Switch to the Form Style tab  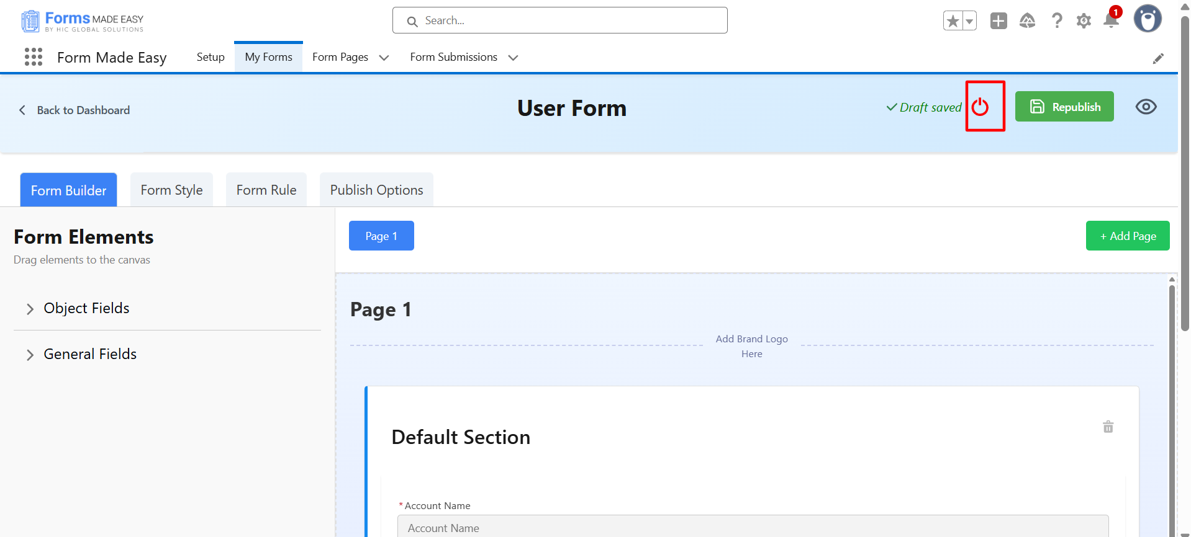coord(171,190)
